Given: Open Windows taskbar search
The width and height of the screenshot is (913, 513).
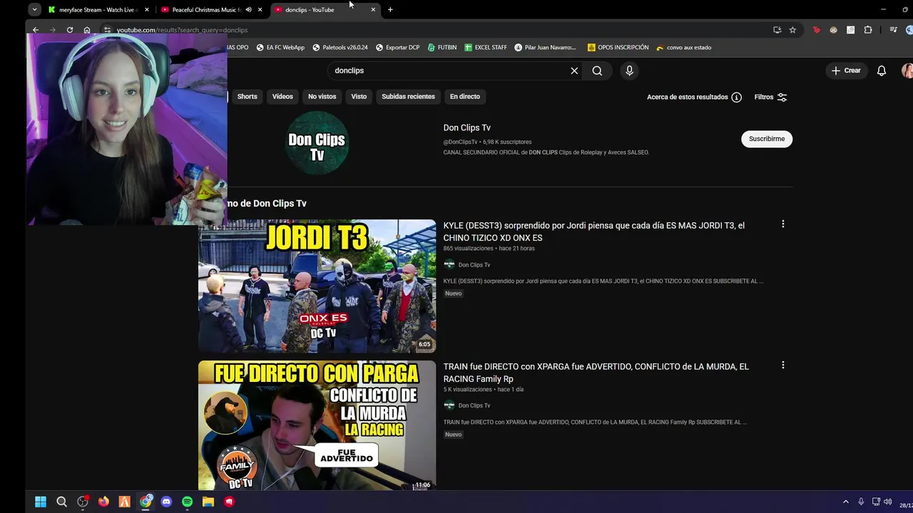Looking at the screenshot, I should pos(61,502).
